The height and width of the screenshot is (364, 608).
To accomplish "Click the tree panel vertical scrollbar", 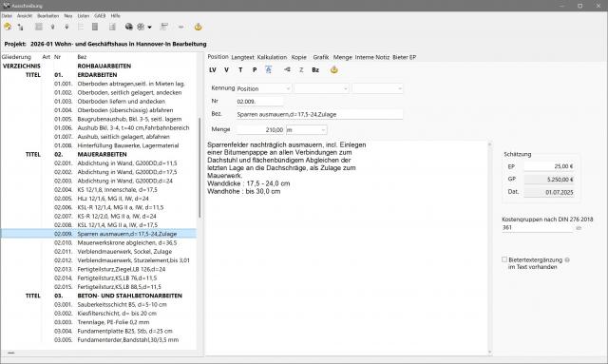I will tap(199, 167).
